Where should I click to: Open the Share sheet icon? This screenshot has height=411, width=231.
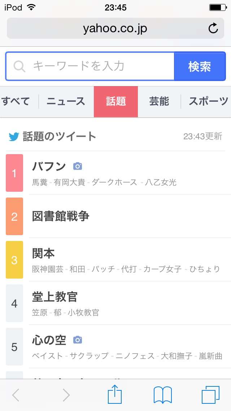115,395
